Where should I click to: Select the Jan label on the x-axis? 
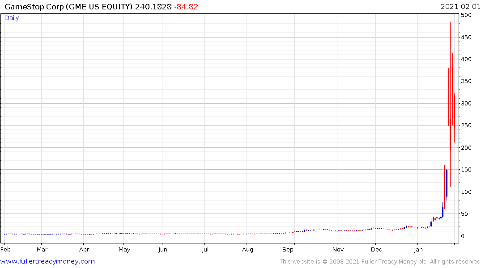418,249
